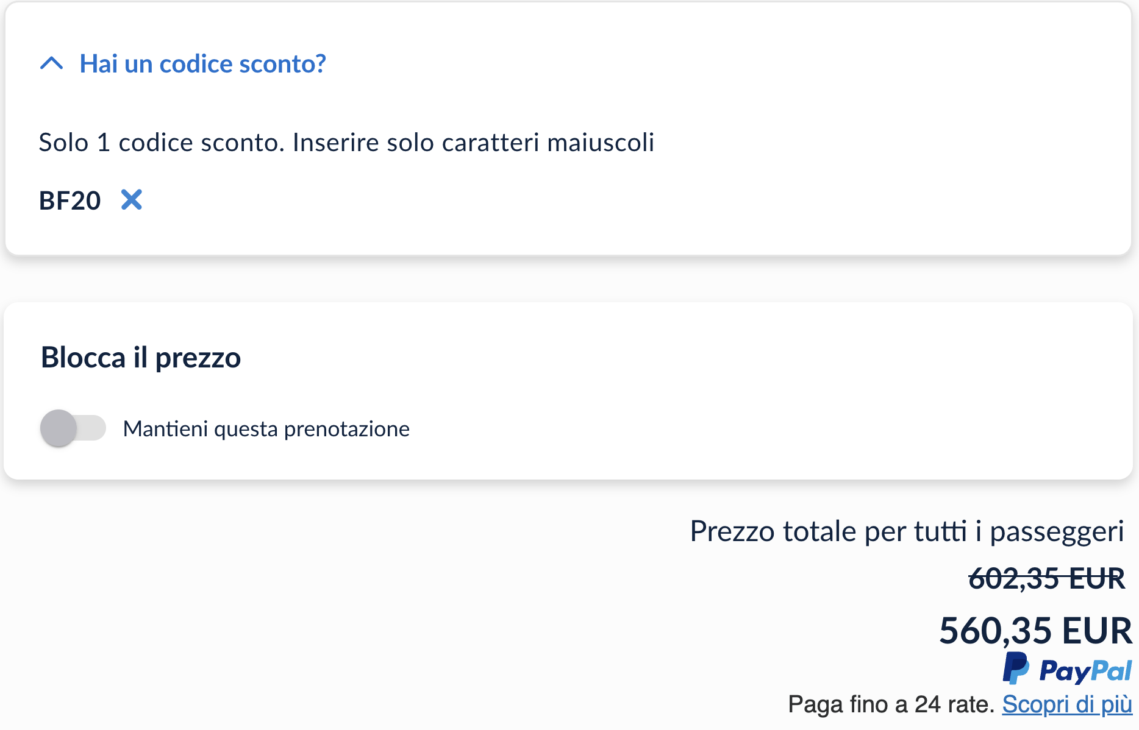The width and height of the screenshot is (1139, 730).
Task: Click the word "passeggeri" in the total label
Action: click(x=1057, y=531)
